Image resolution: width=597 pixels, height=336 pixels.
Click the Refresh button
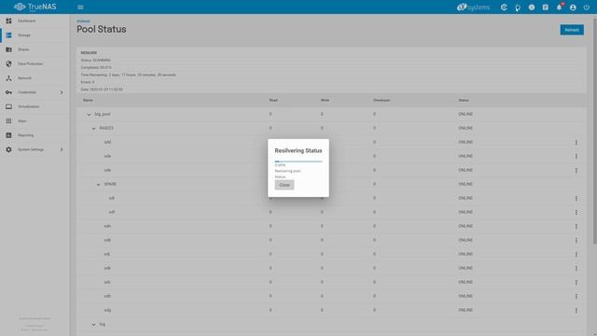click(572, 30)
